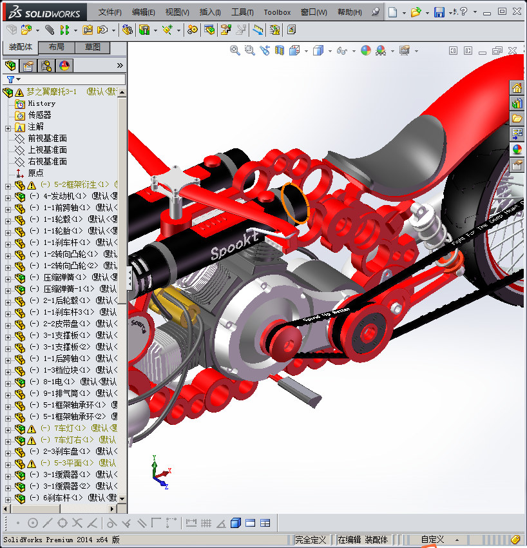Open the ConfigurationManager tab icon
The width and height of the screenshot is (527, 548).
point(46,66)
